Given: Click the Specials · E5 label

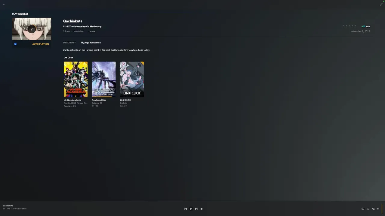Looking at the screenshot, I should (x=70, y=106).
